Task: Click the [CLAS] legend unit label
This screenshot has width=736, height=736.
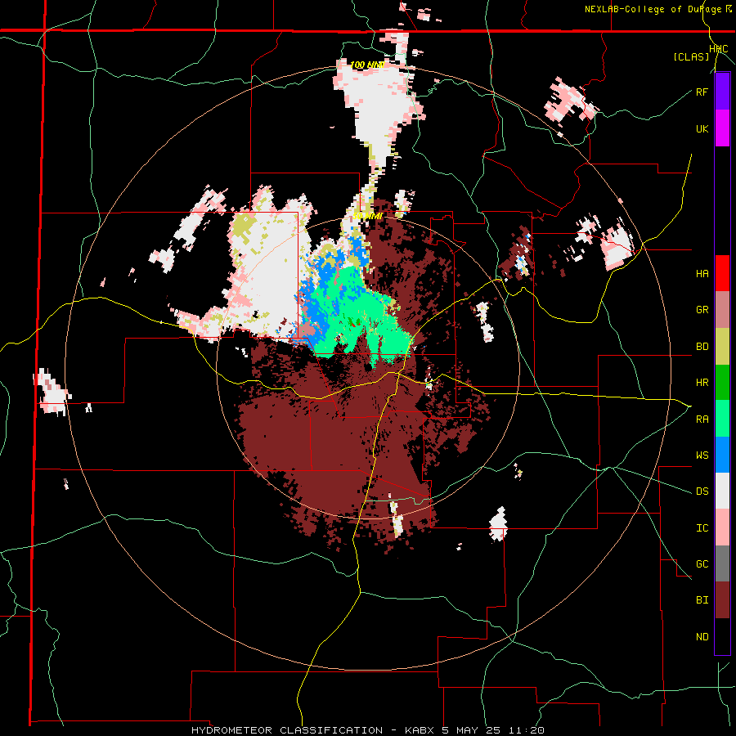Action: [x=691, y=56]
